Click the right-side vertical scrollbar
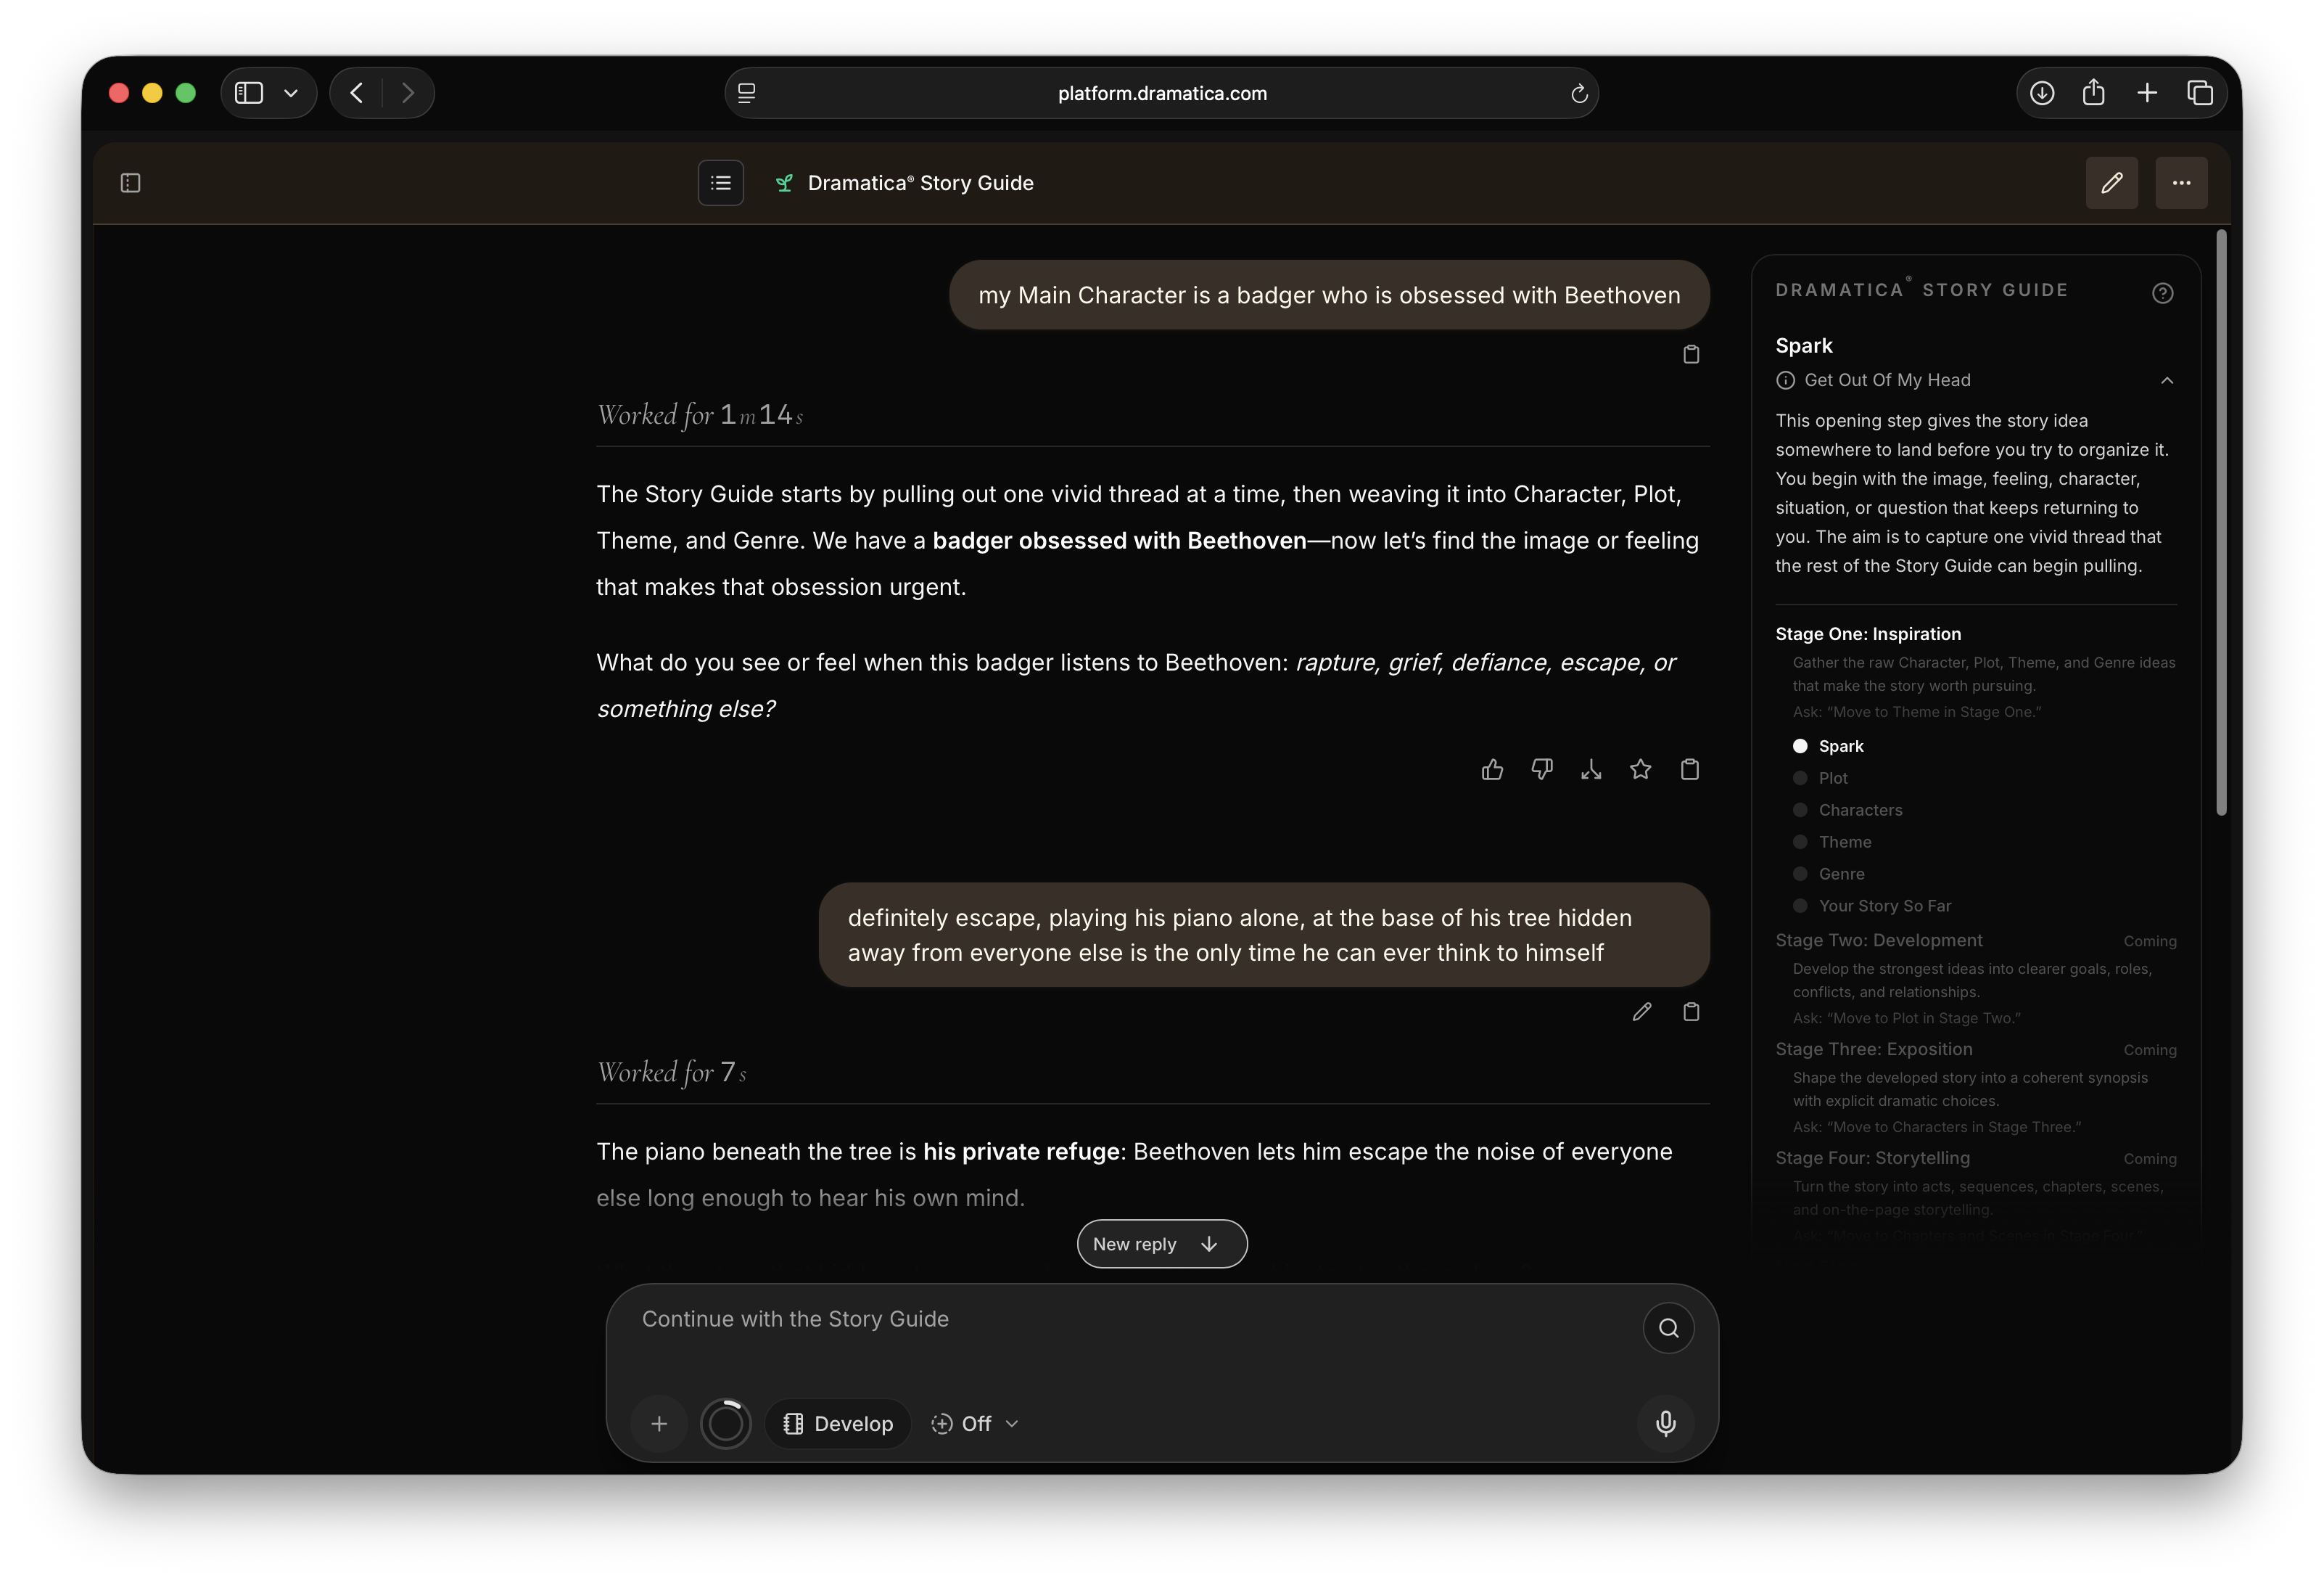Screen dimensions: 2324x1582 [x=2220, y=522]
